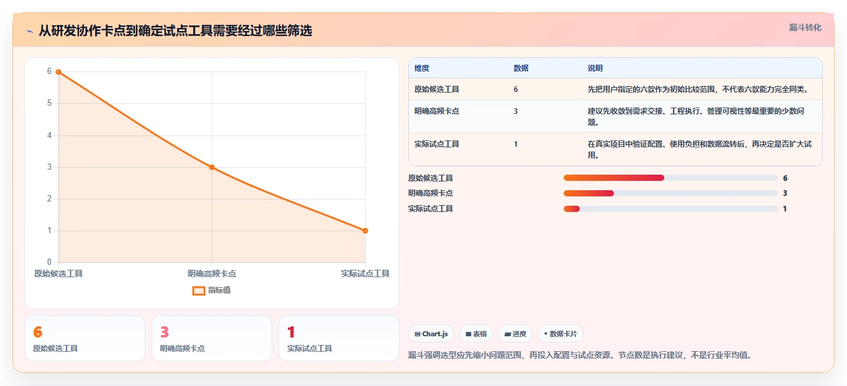Click the description starting 在真实项目中验证配置
Screen dimensions: 847x386
coord(700,150)
